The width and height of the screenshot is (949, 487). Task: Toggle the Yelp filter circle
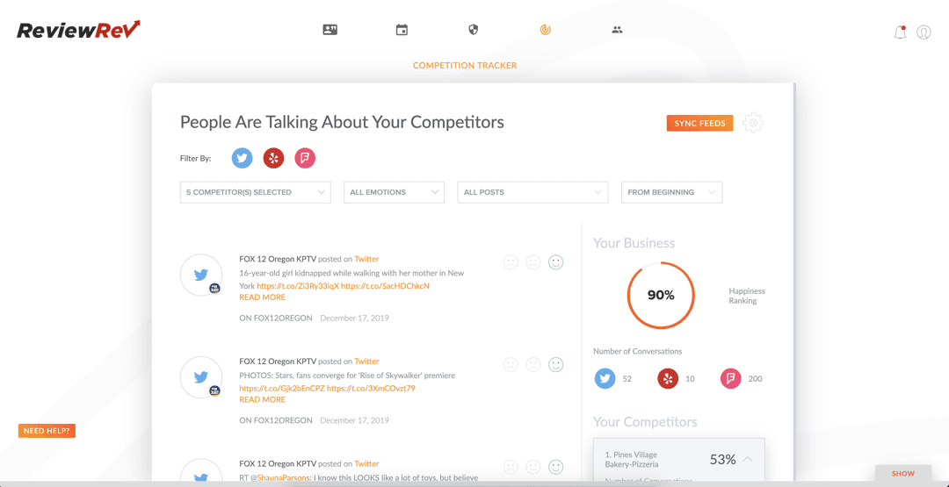(273, 158)
